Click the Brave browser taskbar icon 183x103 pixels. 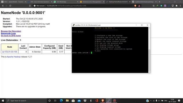[x=103, y=100]
